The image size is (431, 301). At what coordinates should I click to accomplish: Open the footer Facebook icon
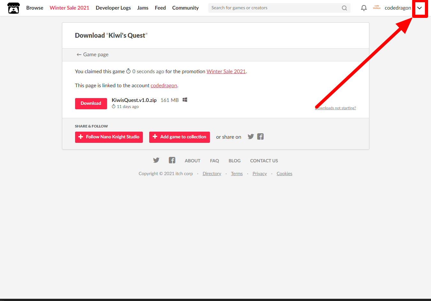click(x=172, y=160)
